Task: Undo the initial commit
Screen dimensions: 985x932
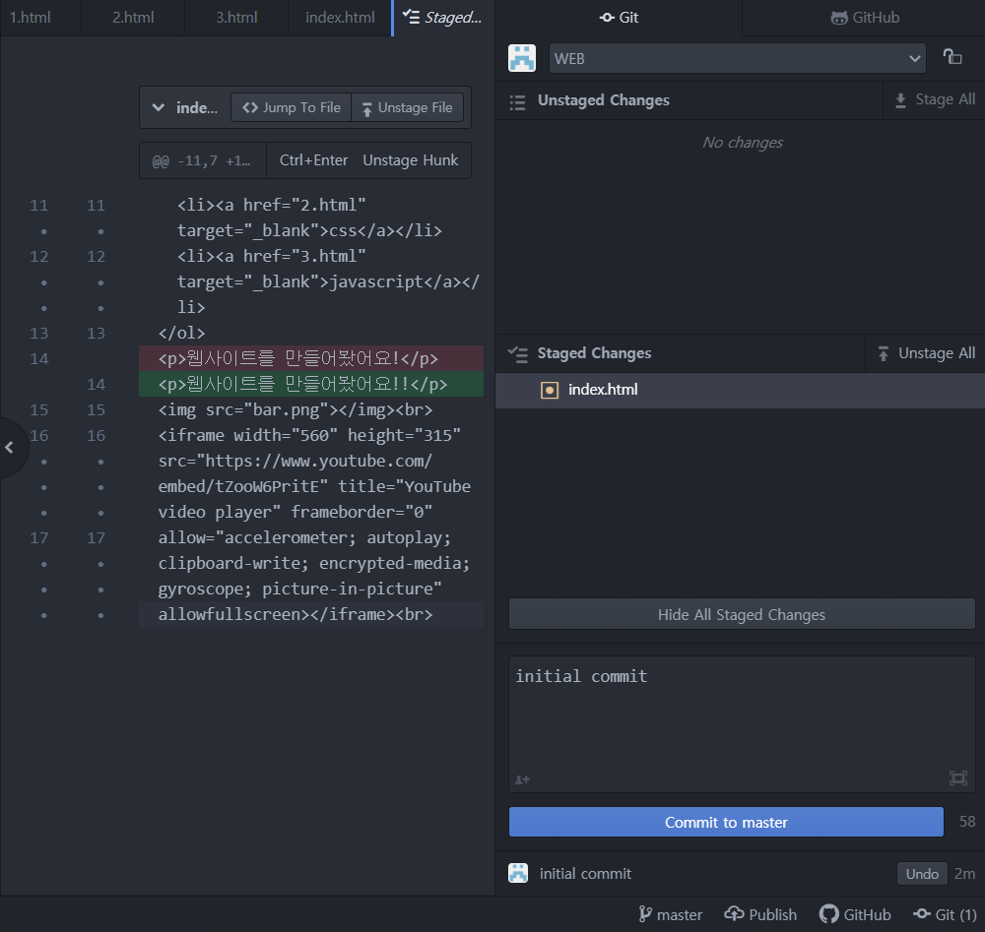Action: [921, 873]
